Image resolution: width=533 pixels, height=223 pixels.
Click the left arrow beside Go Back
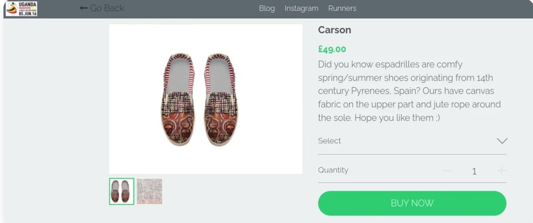click(x=84, y=8)
